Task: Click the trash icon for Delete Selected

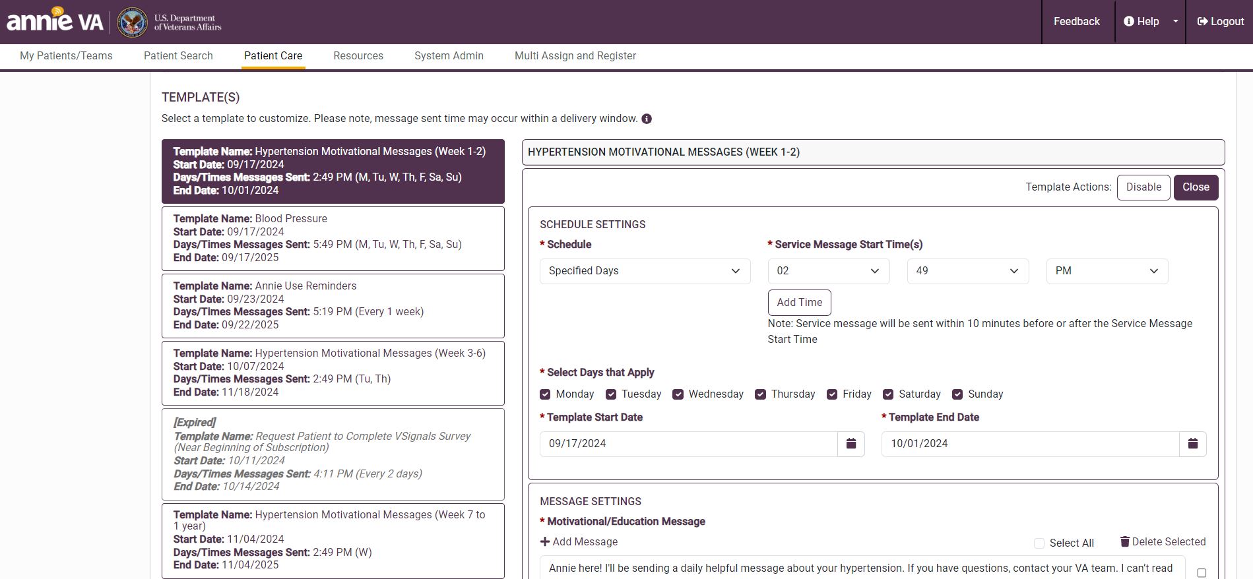Action: point(1124,541)
